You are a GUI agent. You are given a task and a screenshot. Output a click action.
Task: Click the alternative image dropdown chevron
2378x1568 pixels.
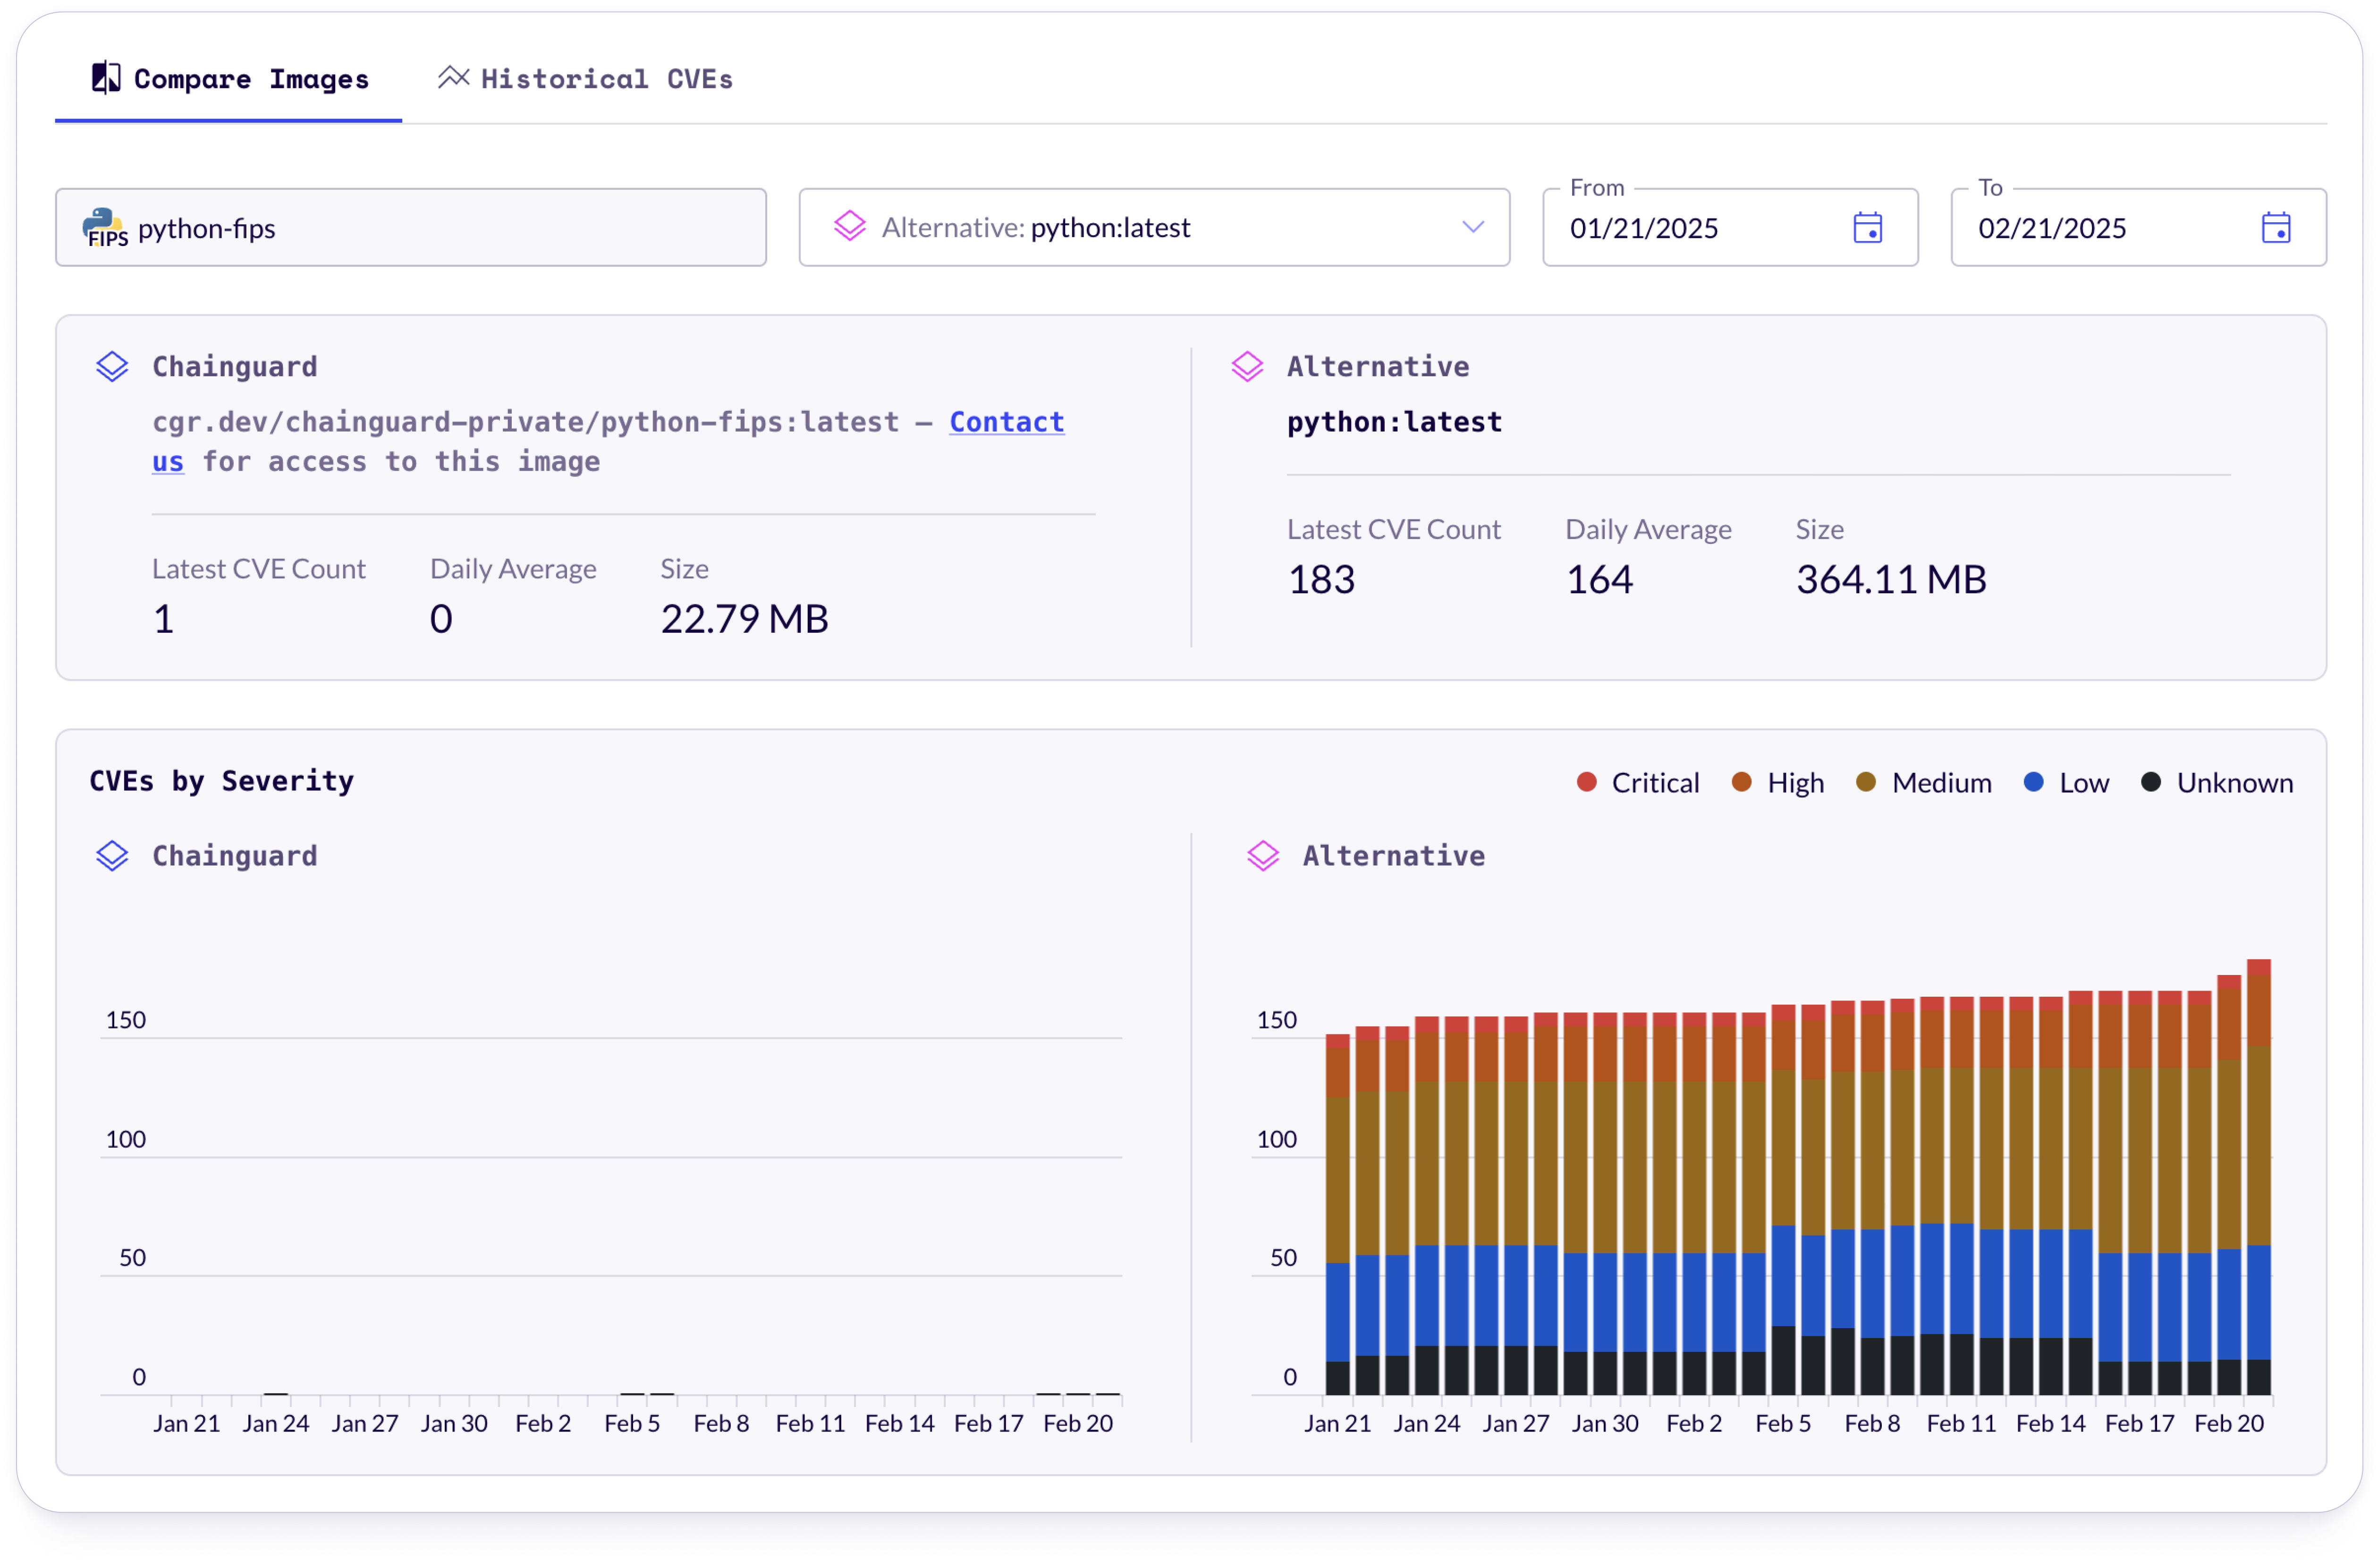point(1472,228)
